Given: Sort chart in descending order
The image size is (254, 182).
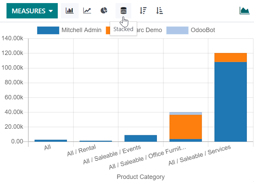Looking at the screenshot, I should 143,11.
